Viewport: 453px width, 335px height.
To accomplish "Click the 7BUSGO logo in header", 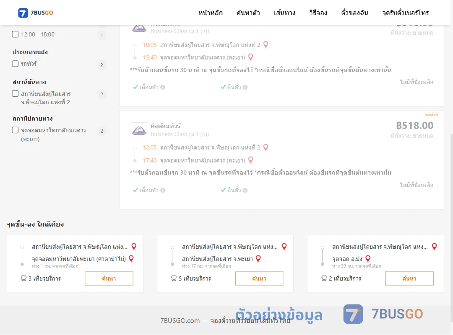I will point(36,13).
